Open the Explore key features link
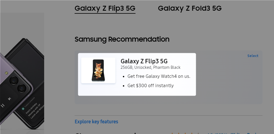 point(96,122)
